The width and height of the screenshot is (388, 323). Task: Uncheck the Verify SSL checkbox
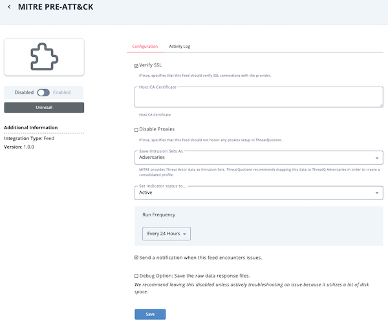tap(136, 66)
